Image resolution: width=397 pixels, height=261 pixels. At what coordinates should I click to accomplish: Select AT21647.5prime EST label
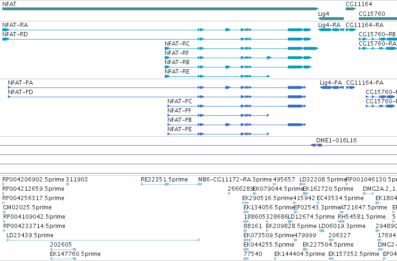click(363, 207)
